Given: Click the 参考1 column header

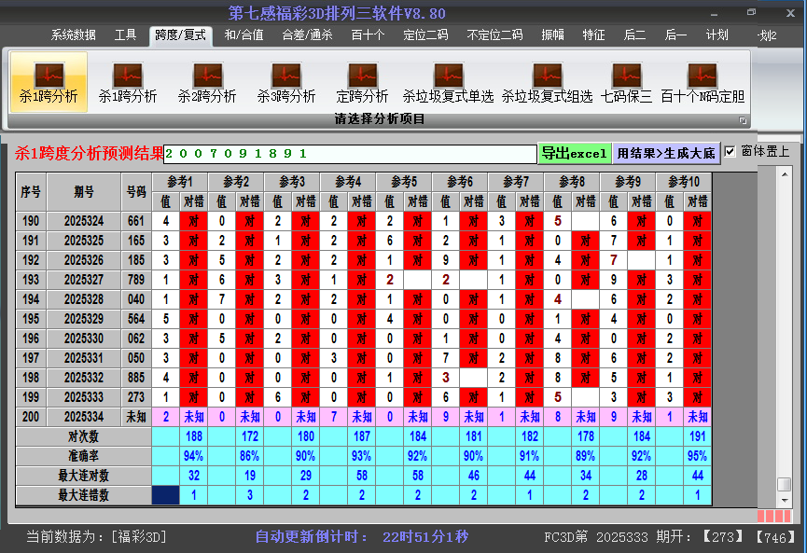Looking at the screenshot, I should click(179, 181).
